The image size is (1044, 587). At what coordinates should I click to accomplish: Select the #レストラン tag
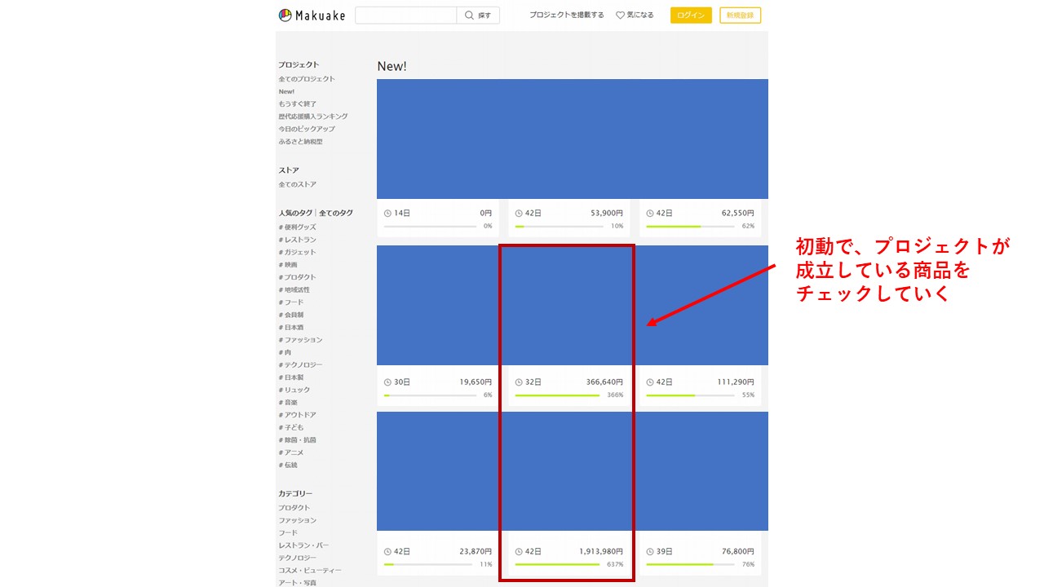(298, 240)
